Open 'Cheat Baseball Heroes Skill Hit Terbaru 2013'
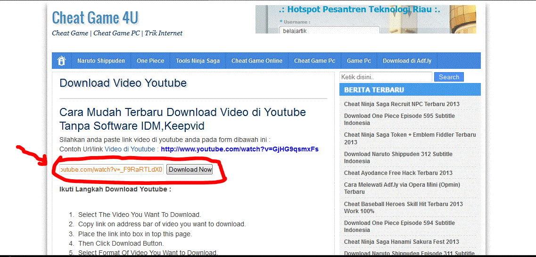The height and width of the screenshot is (257, 536). [404, 207]
